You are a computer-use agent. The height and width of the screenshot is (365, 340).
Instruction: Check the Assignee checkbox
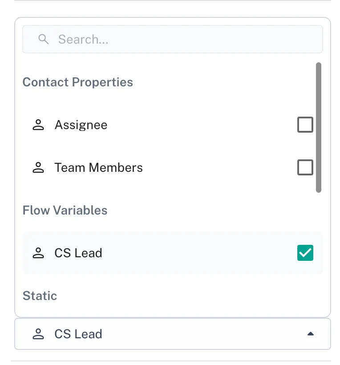pos(305,125)
